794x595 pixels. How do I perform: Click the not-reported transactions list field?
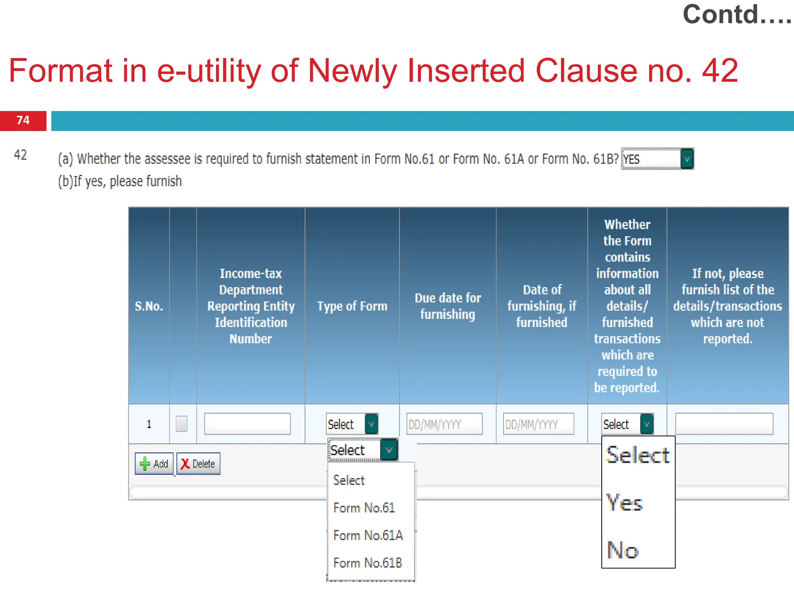coord(724,424)
